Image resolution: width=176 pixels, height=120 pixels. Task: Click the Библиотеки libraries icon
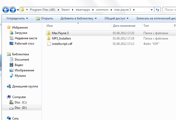click(9, 54)
